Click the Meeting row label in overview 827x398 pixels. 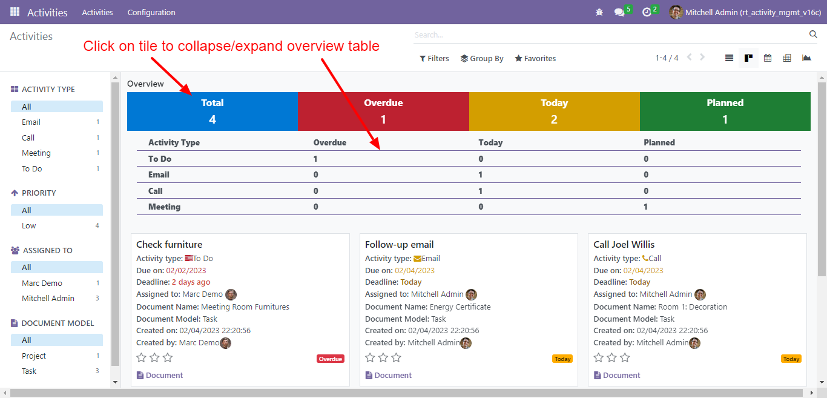click(165, 207)
